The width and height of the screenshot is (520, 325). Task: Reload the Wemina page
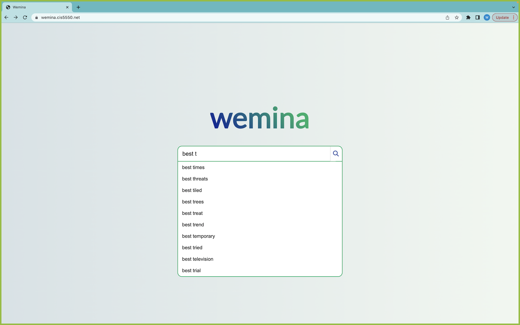pyautogui.click(x=25, y=17)
